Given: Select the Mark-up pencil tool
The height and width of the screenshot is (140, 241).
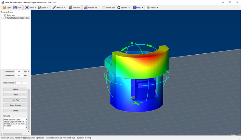Looking at the screenshot, I should coord(54,7).
